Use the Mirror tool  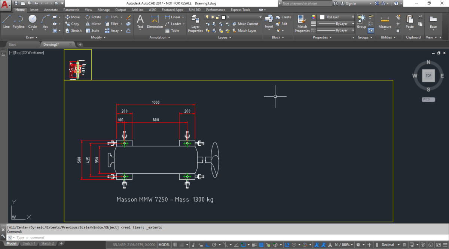[x=93, y=24]
